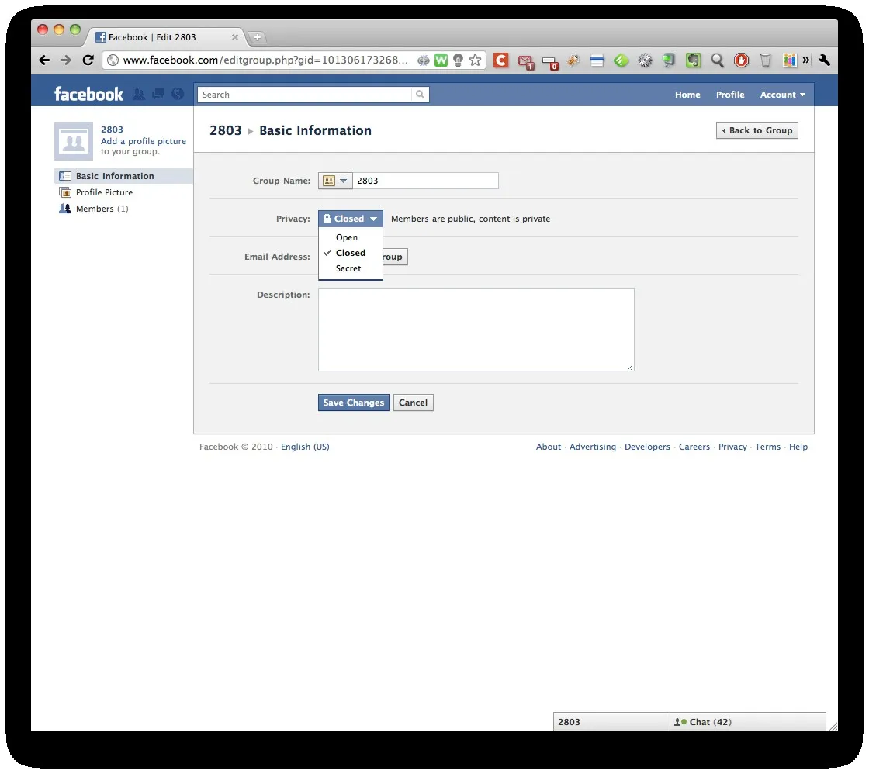Reload the page with the refresh icon
Viewport: 869px width, 774px height.
tap(88, 60)
